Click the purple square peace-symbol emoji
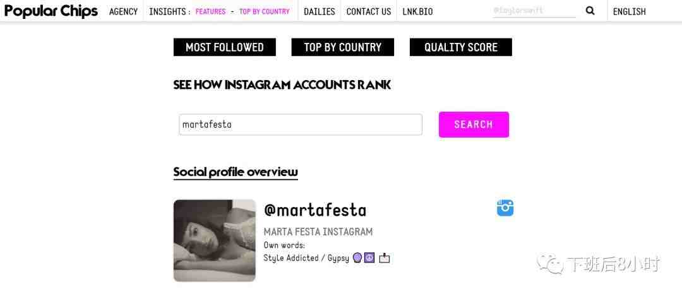The height and width of the screenshot is (294, 682). [x=369, y=257]
